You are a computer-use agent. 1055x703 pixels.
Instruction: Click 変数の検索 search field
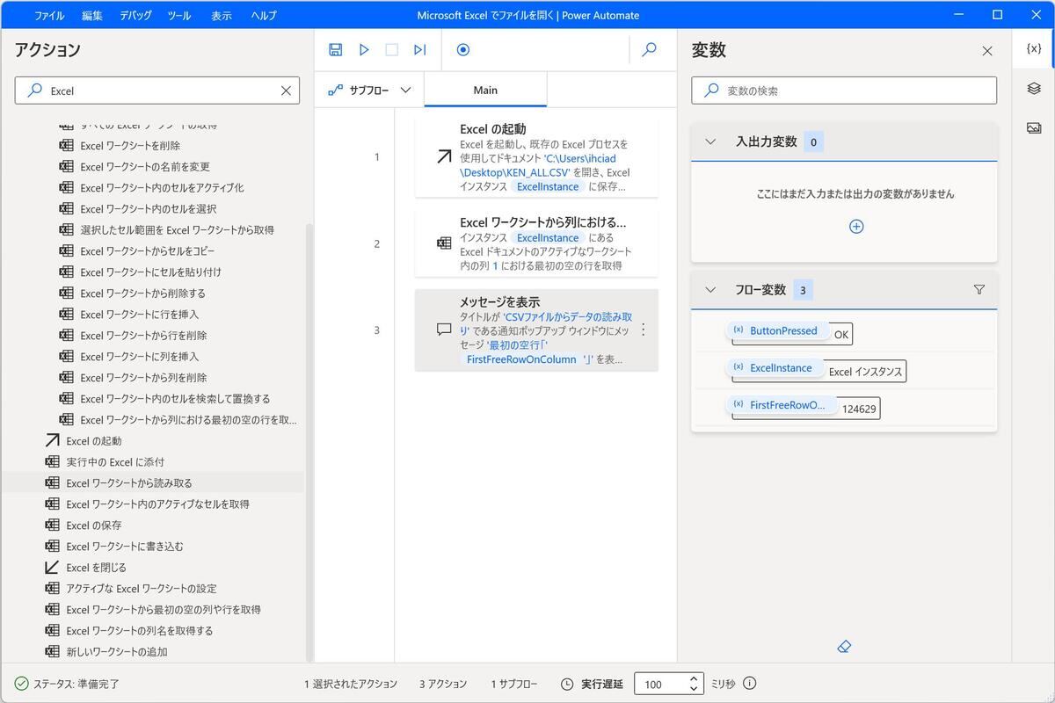[x=844, y=91]
